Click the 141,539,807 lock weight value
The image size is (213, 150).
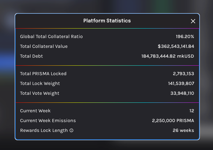[x=181, y=83]
